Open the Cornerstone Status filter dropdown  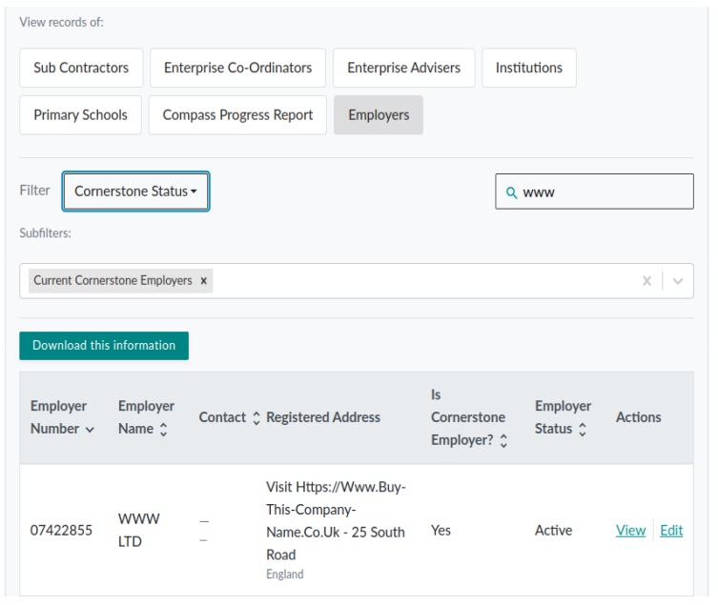tap(136, 192)
